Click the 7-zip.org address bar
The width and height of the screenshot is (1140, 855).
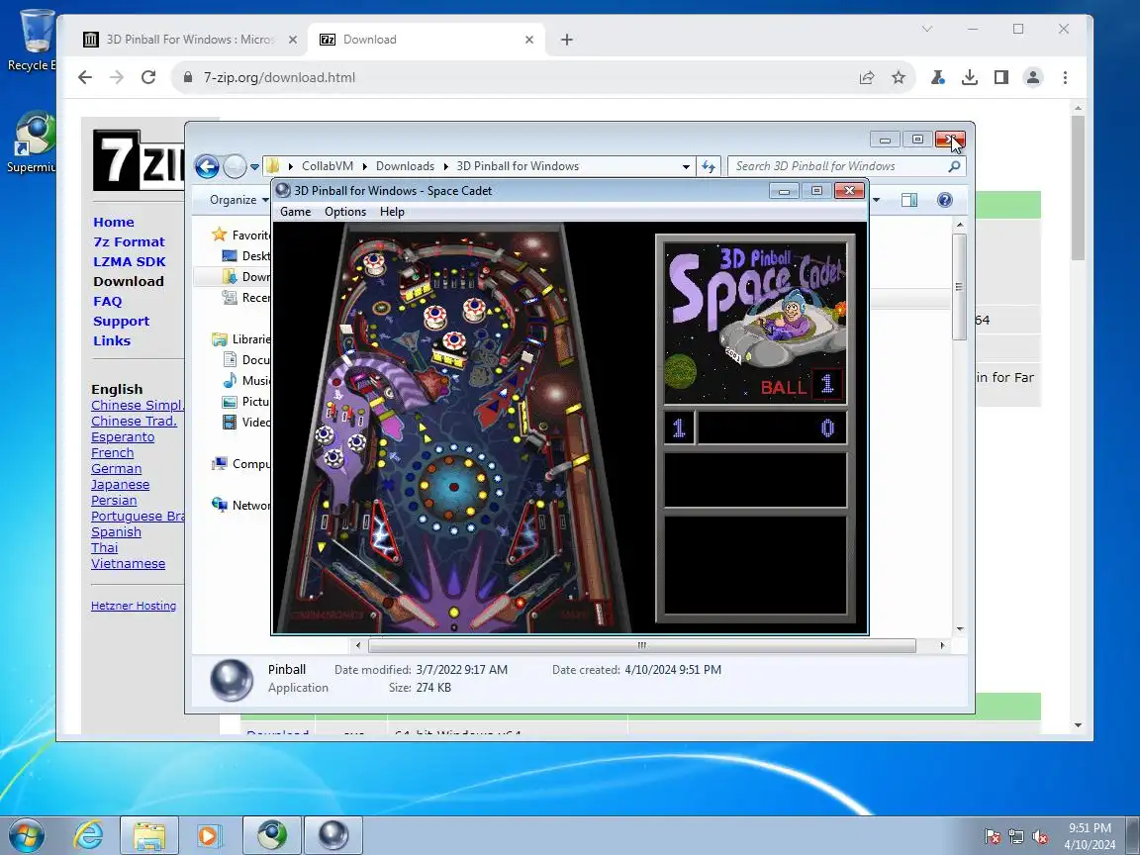[523, 77]
